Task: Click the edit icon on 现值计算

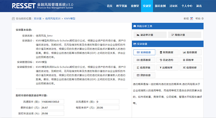Action: tap(173, 35)
